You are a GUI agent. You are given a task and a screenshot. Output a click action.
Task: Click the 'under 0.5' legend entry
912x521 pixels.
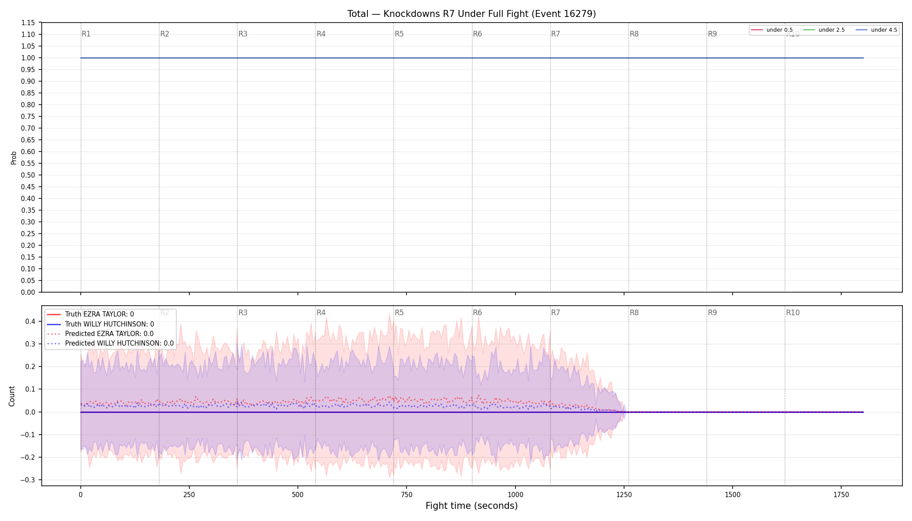pyautogui.click(x=772, y=30)
